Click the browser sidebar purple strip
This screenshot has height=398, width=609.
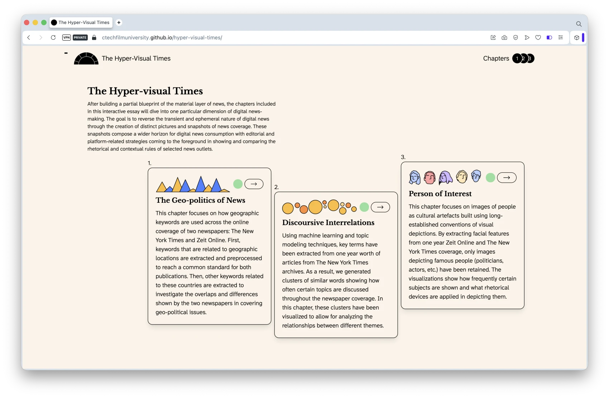tap(583, 38)
